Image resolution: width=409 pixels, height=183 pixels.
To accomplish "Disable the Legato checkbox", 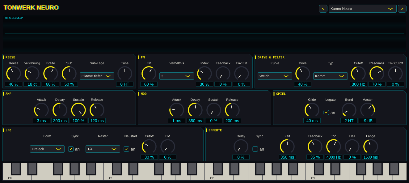I will 326,113.
